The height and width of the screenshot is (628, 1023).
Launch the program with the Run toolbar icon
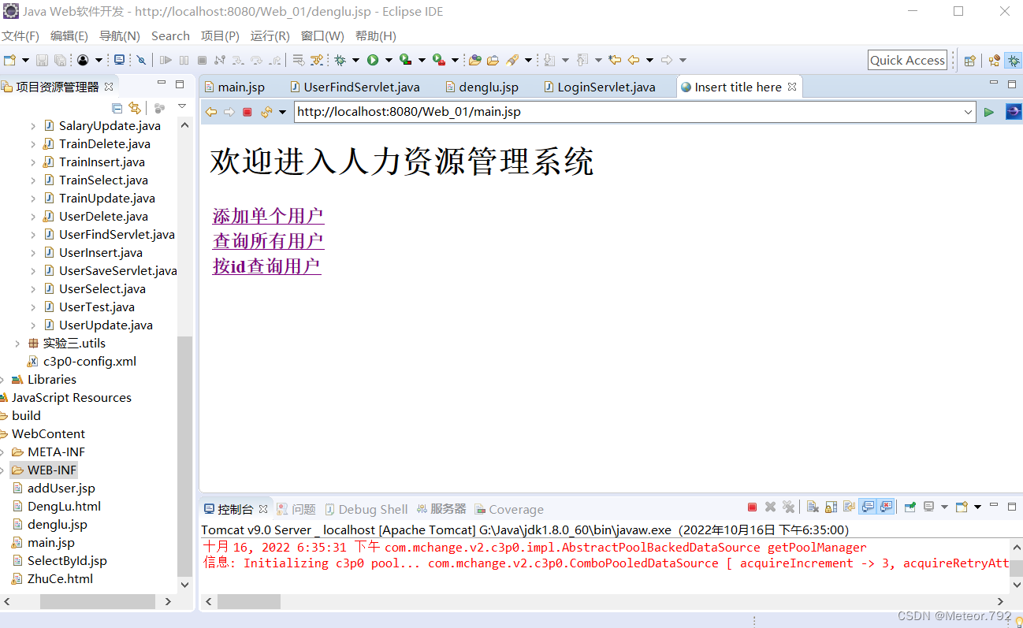(374, 59)
